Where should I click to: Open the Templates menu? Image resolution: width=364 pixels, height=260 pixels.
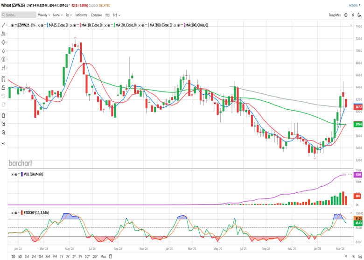point(335,15)
